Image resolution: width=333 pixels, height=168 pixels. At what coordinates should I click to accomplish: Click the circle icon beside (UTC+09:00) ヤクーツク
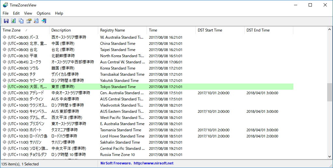(x=5, y=80)
